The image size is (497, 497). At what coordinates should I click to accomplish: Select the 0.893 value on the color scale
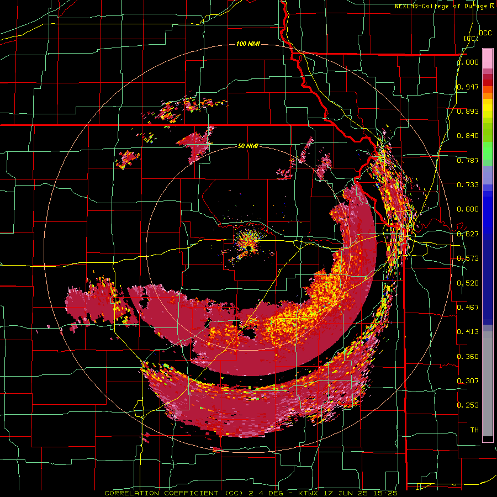468,111
